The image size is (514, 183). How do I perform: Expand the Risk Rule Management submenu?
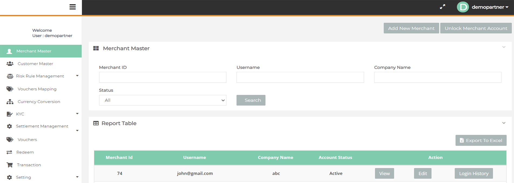pyautogui.click(x=77, y=76)
